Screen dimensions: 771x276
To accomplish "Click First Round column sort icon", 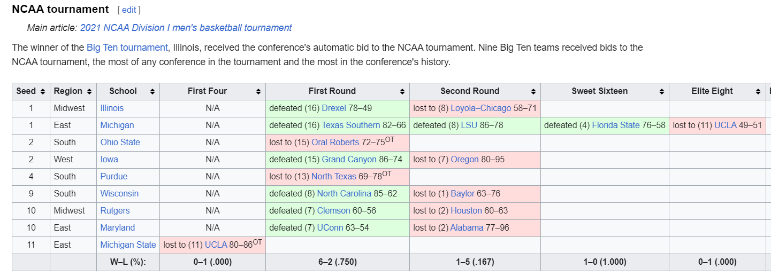I will point(402,91).
